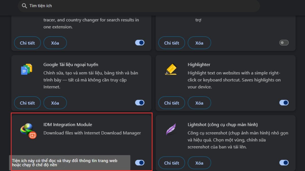Click 'Lightshot (công cụ chụp màn hình)' title
The width and height of the screenshot is (305, 171).
223,125
